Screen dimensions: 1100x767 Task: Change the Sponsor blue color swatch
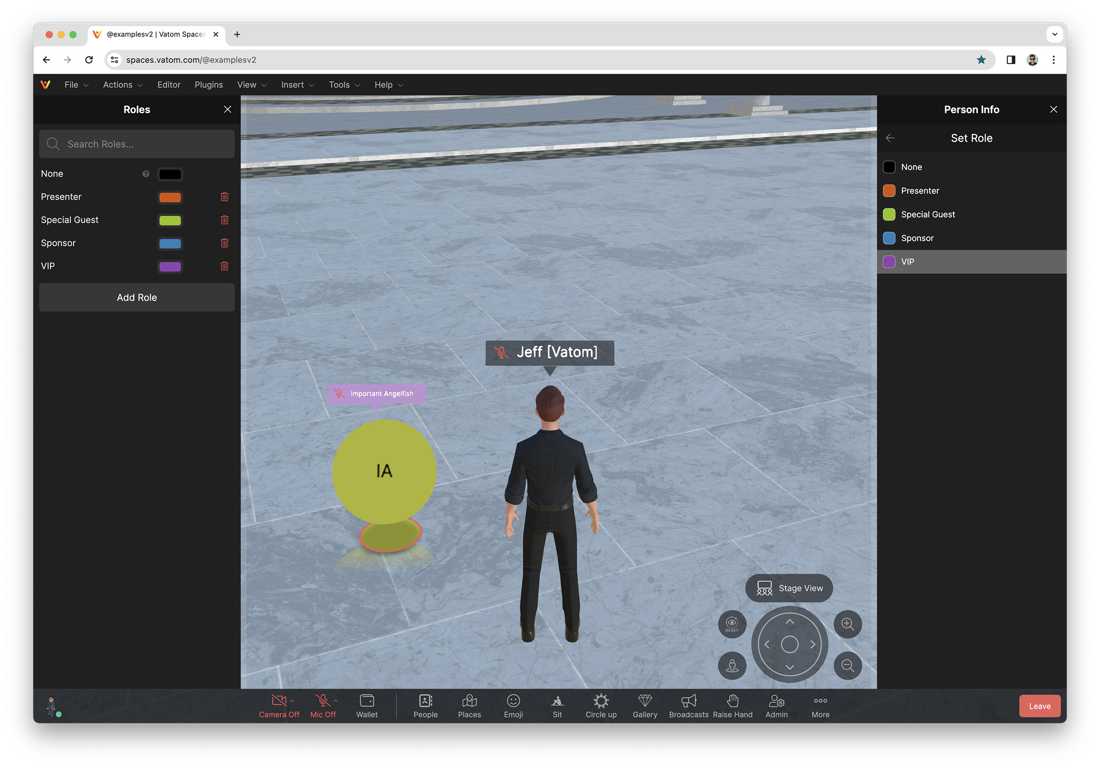click(169, 243)
